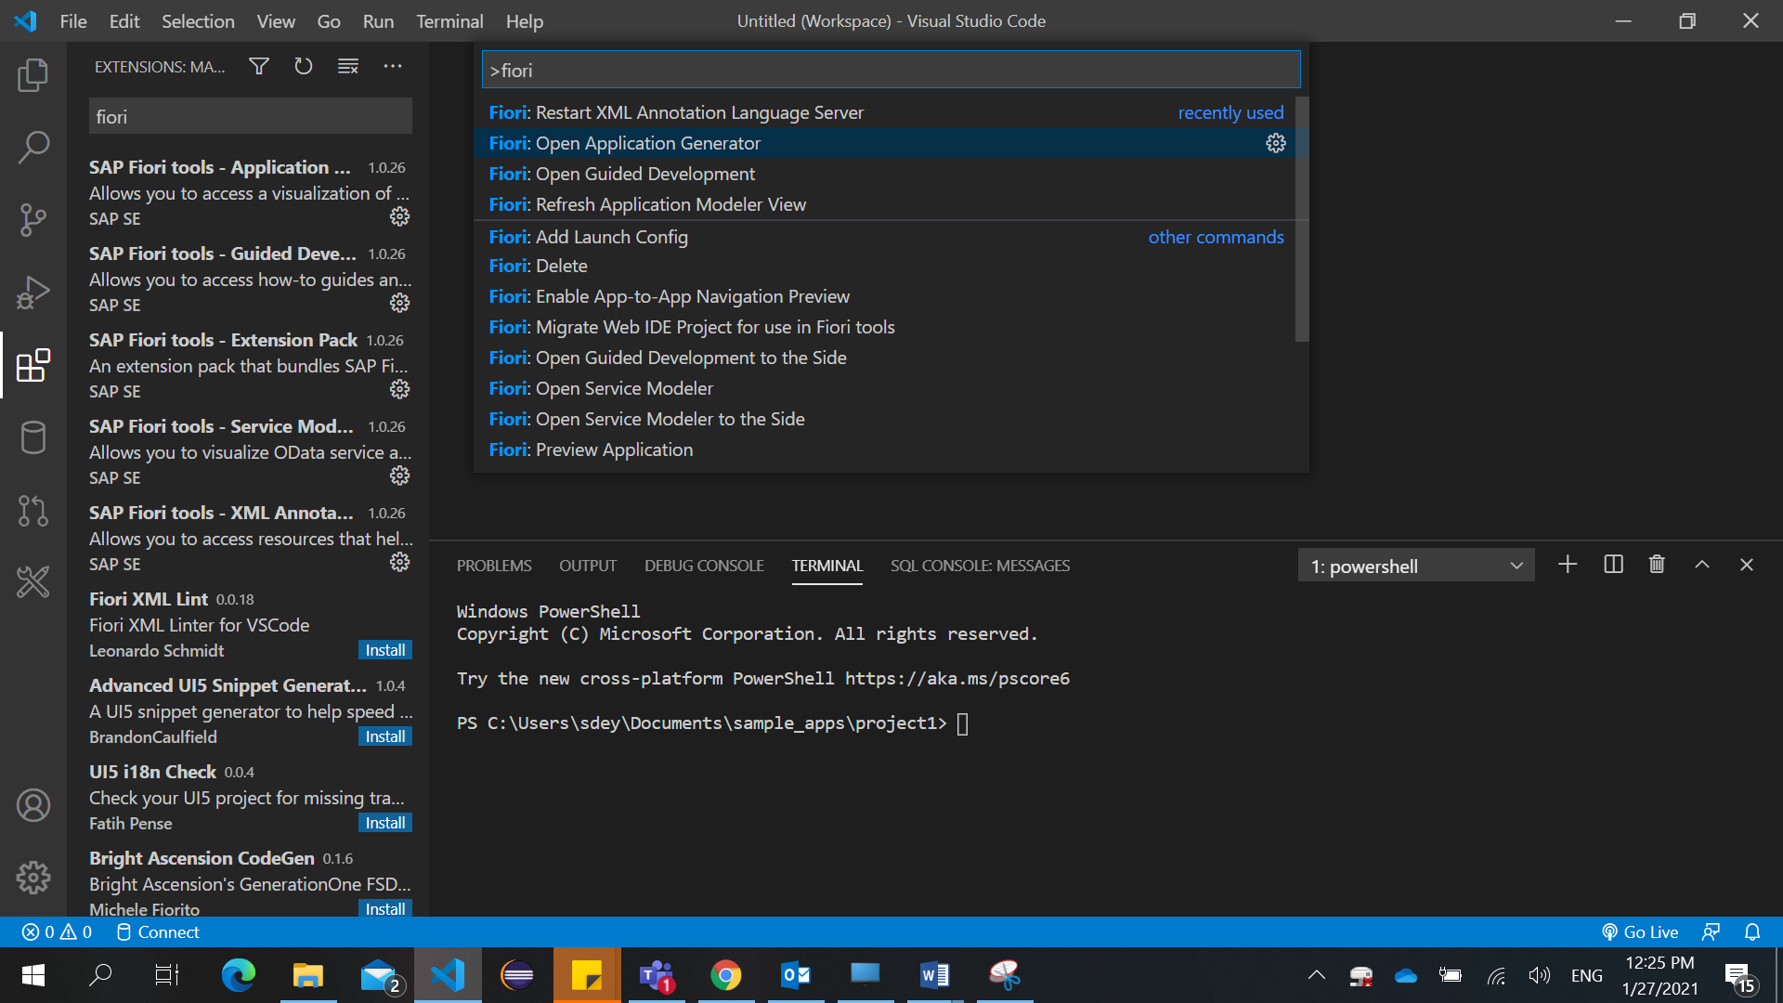Open Run and Debug view
Screen dimensions: 1783x1003
33,293
